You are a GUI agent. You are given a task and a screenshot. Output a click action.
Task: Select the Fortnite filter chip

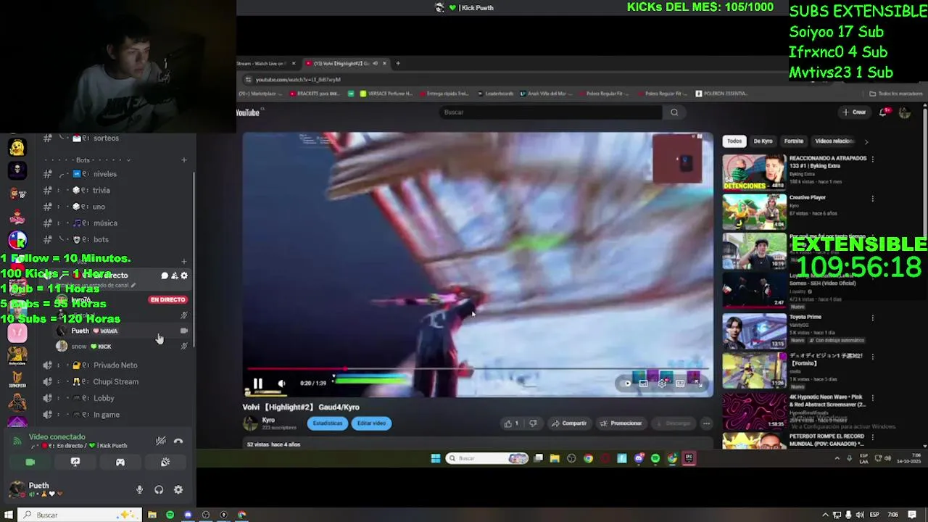click(793, 141)
